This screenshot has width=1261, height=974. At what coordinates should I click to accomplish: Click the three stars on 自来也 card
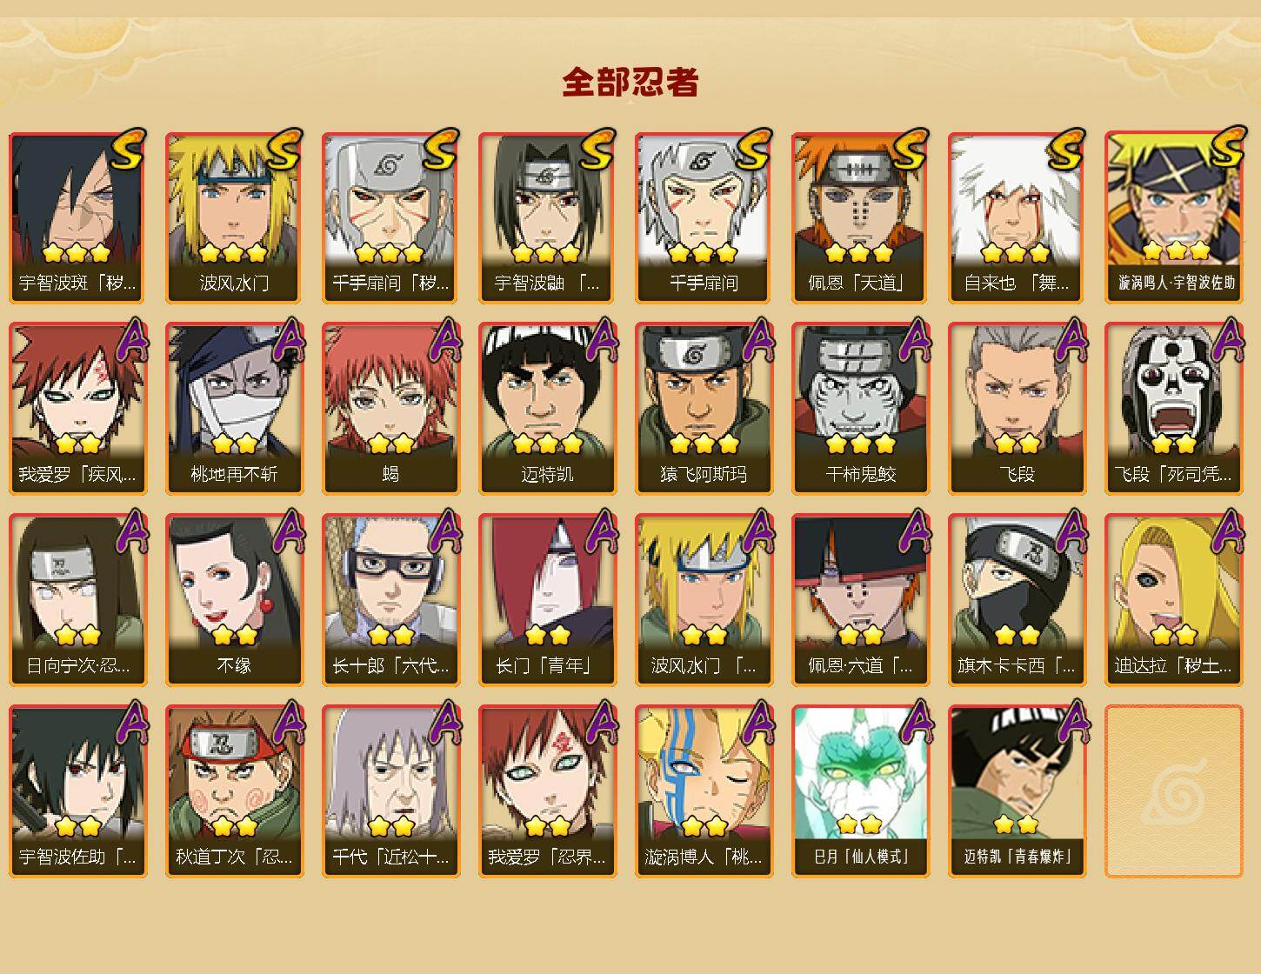(1015, 253)
